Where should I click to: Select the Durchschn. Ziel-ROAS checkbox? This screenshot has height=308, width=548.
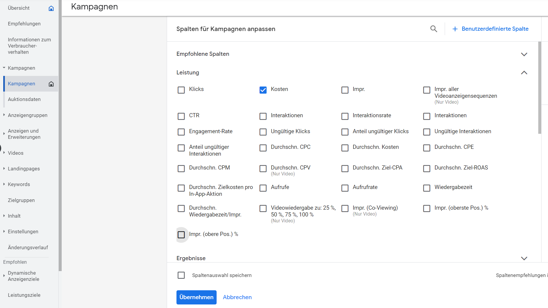click(x=427, y=169)
